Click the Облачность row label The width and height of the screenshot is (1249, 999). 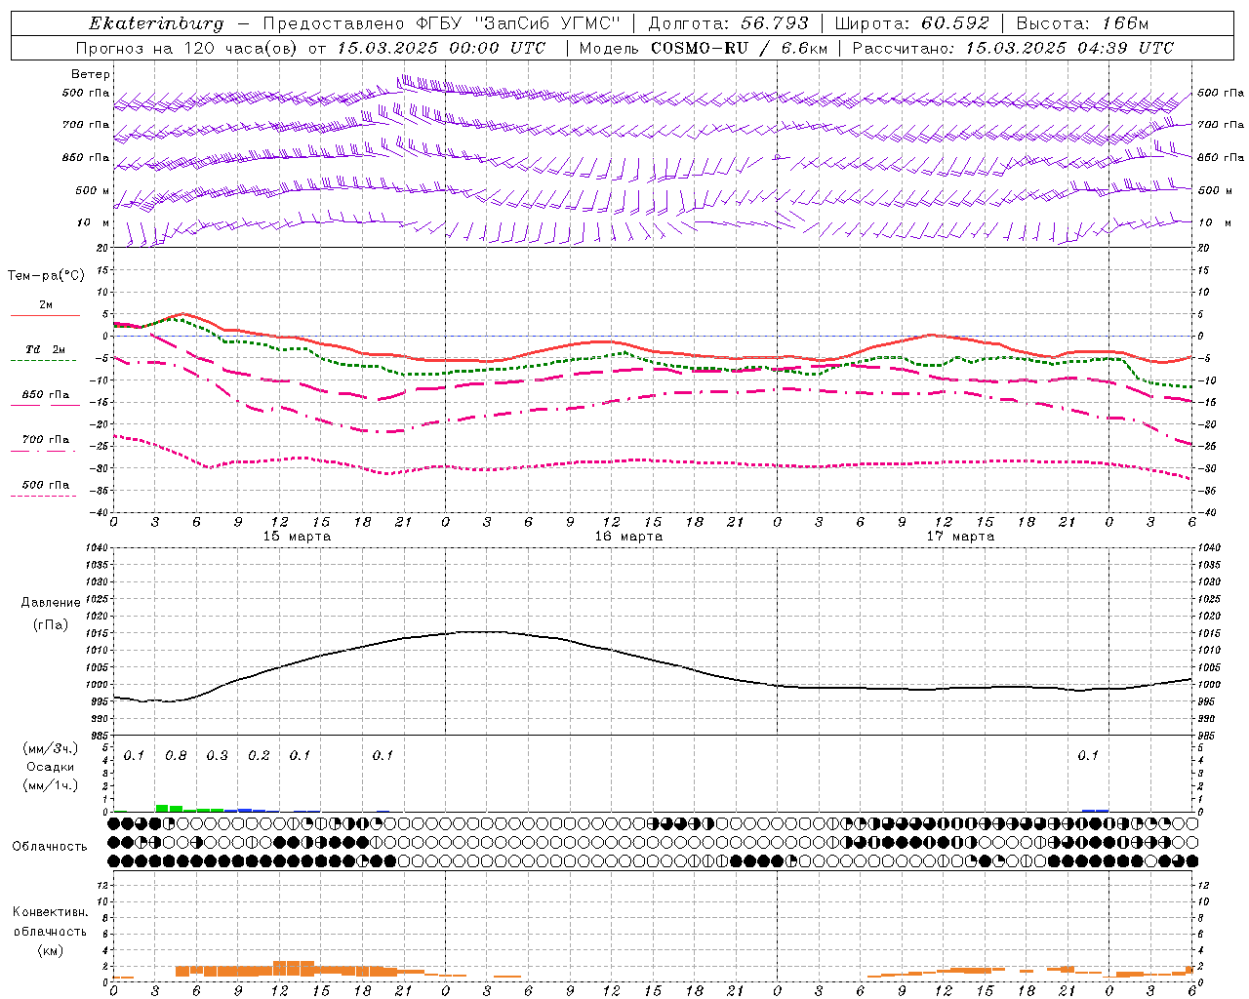coord(50,846)
